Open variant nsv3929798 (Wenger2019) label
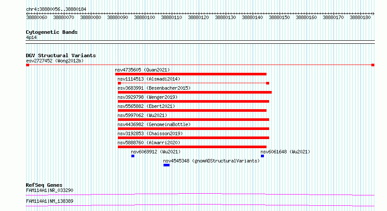Screen dimensions: 387x211 point(147,97)
